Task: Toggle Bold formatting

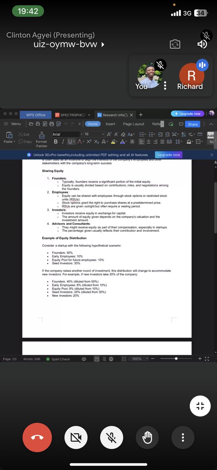Action: tap(56, 141)
